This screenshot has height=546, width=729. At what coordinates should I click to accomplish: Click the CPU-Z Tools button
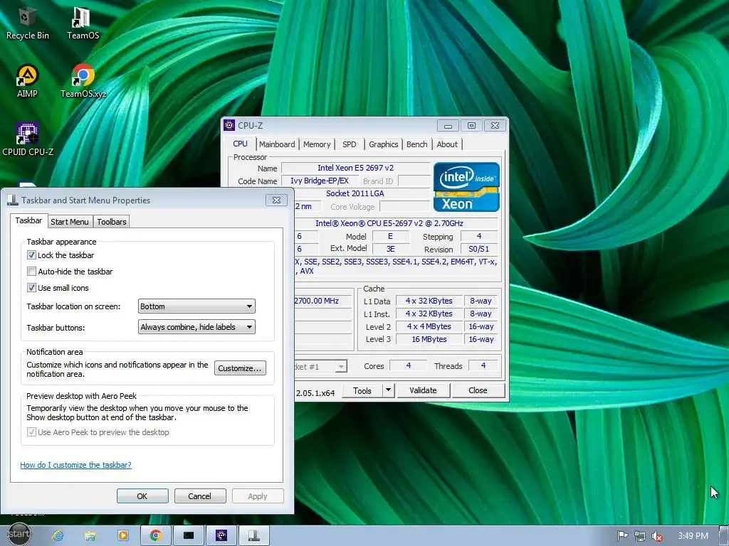click(362, 390)
